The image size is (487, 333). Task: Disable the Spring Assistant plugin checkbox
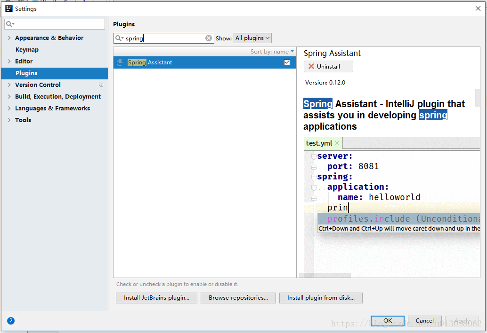287,62
